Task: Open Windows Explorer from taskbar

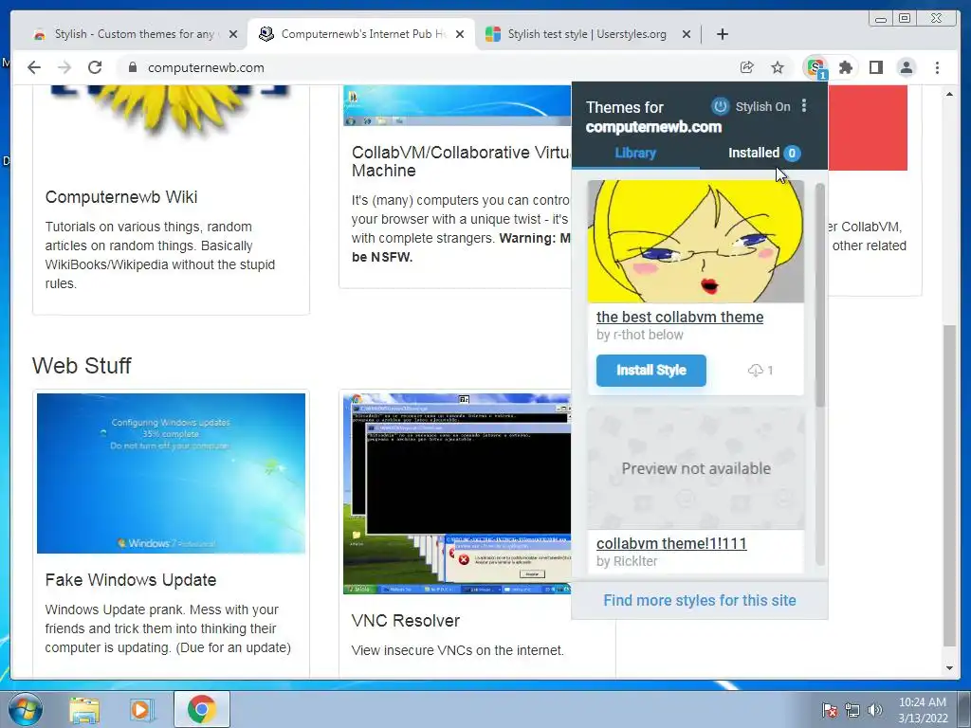Action: click(84, 709)
